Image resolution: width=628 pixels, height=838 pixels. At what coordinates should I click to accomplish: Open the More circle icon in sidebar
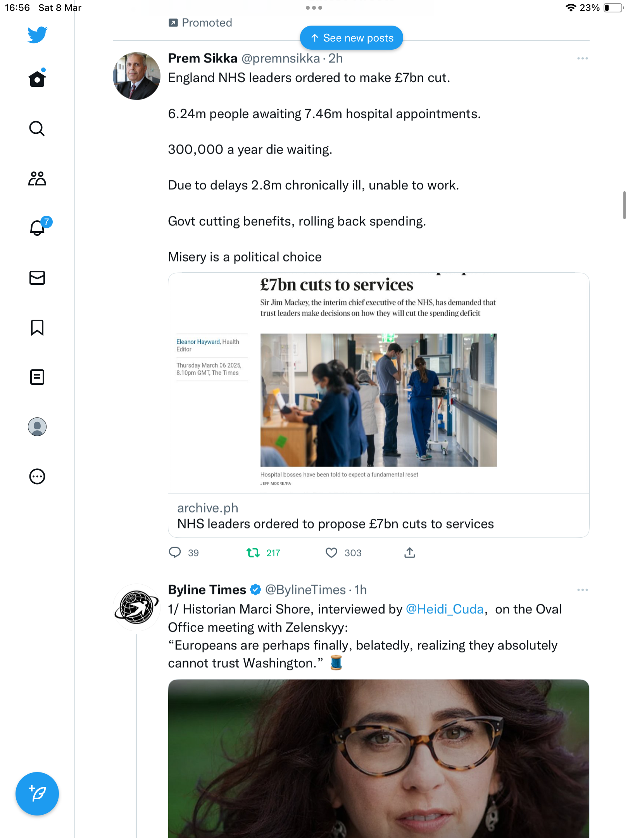click(x=37, y=476)
